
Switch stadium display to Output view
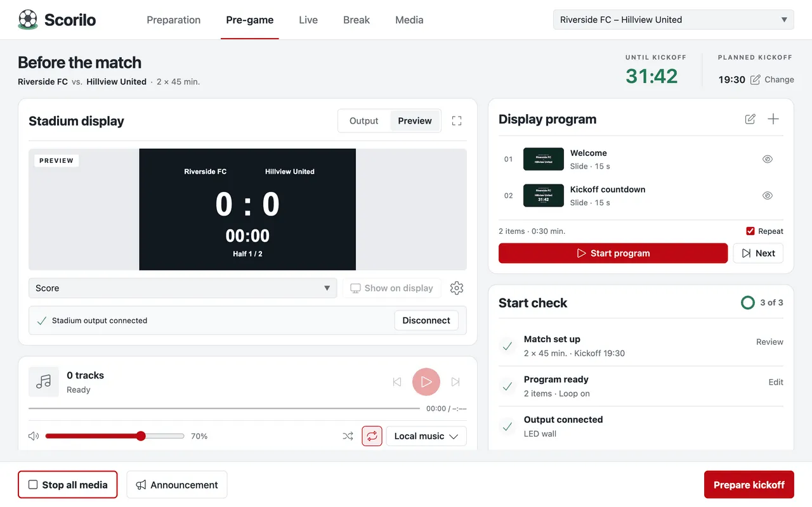pos(364,121)
